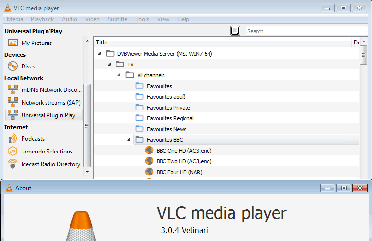Viewport: 372px width, 241px height.
Task: Select mDNS Network Discovery icon
Action: pyautogui.click(x=13, y=90)
